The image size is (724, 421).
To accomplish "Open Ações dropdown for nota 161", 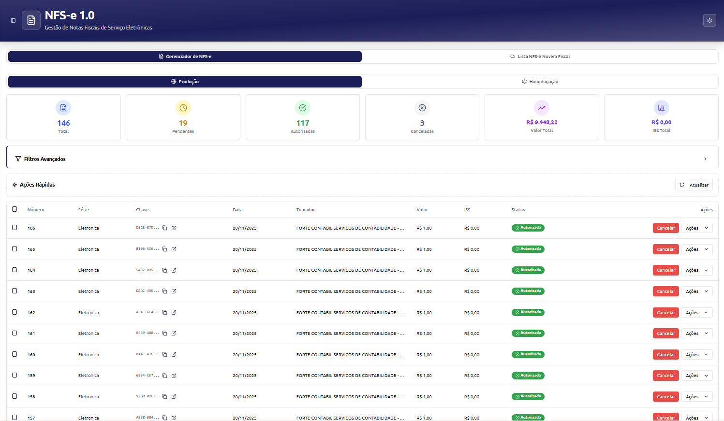I will pyautogui.click(x=697, y=334).
